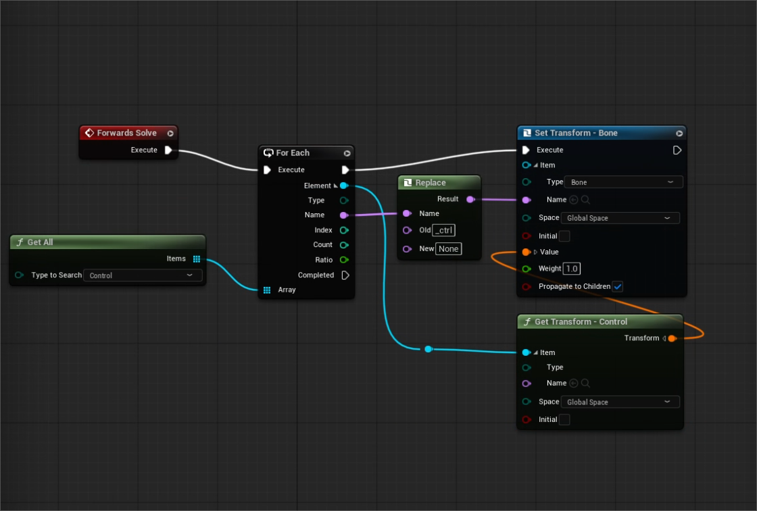Open search next to Get Transform Name

(585, 383)
